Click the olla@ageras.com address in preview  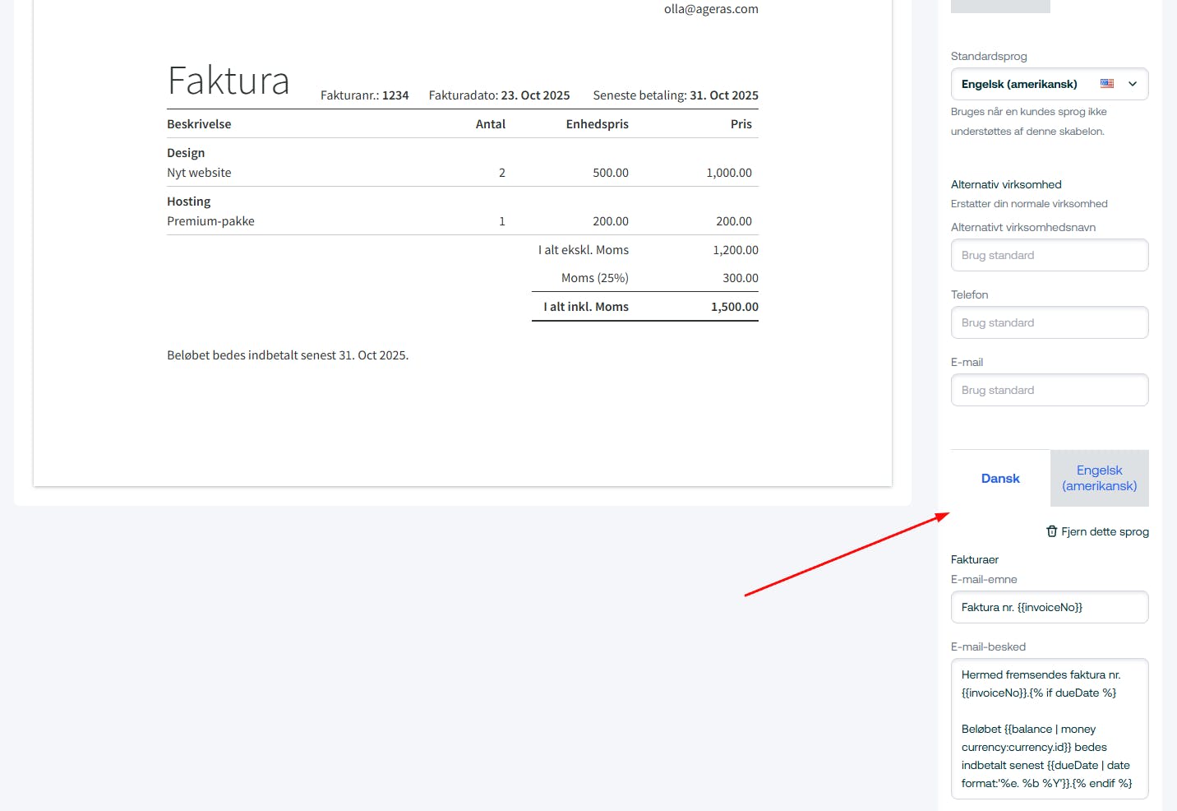coord(711,9)
